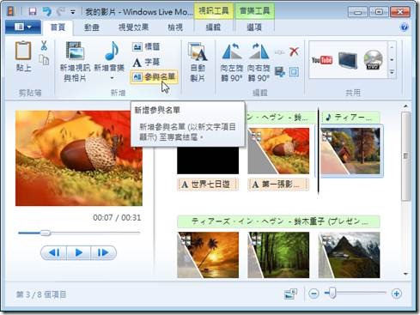Add a Caption (字幕)
The image size is (420, 315).
(146, 62)
